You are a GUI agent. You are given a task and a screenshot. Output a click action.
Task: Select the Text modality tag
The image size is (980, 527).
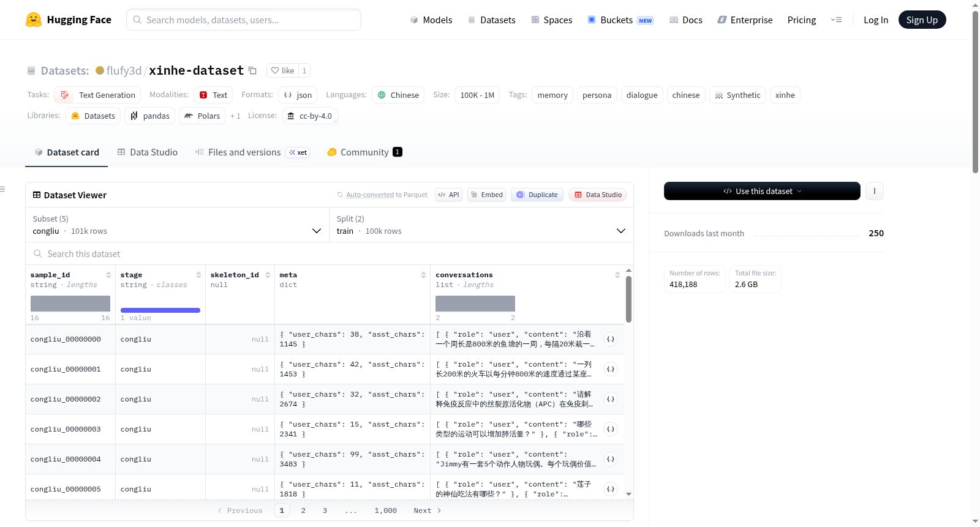coord(213,95)
